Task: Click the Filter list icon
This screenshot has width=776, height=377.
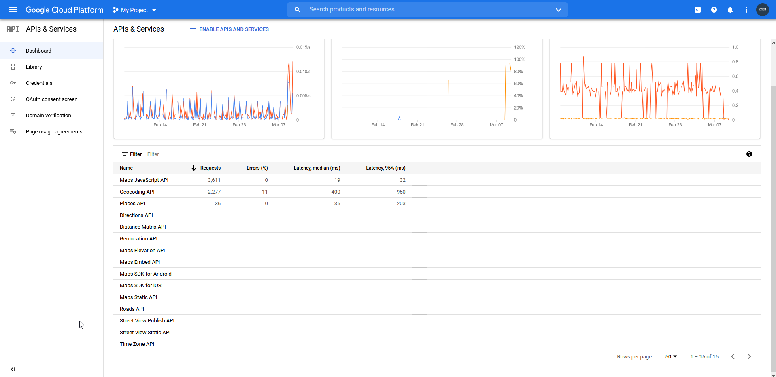Action: [125, 154]
